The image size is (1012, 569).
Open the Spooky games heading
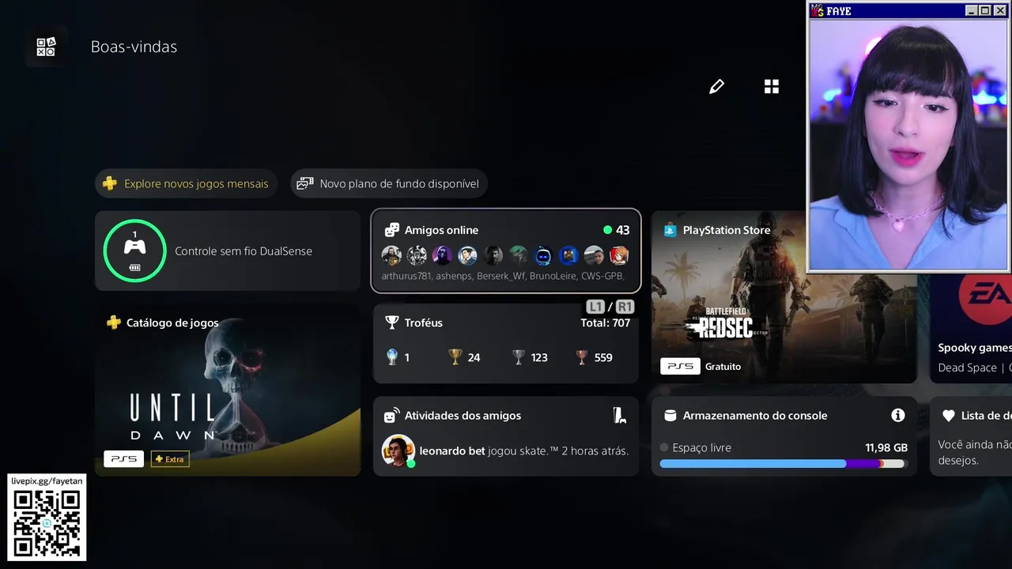975,348
